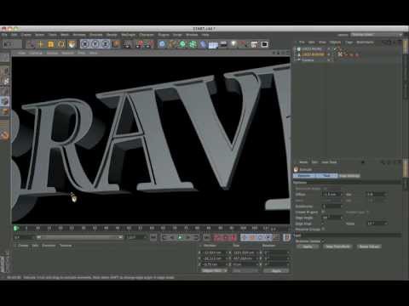Open the Object (Rel) coordinate mode dropdown

214,271
